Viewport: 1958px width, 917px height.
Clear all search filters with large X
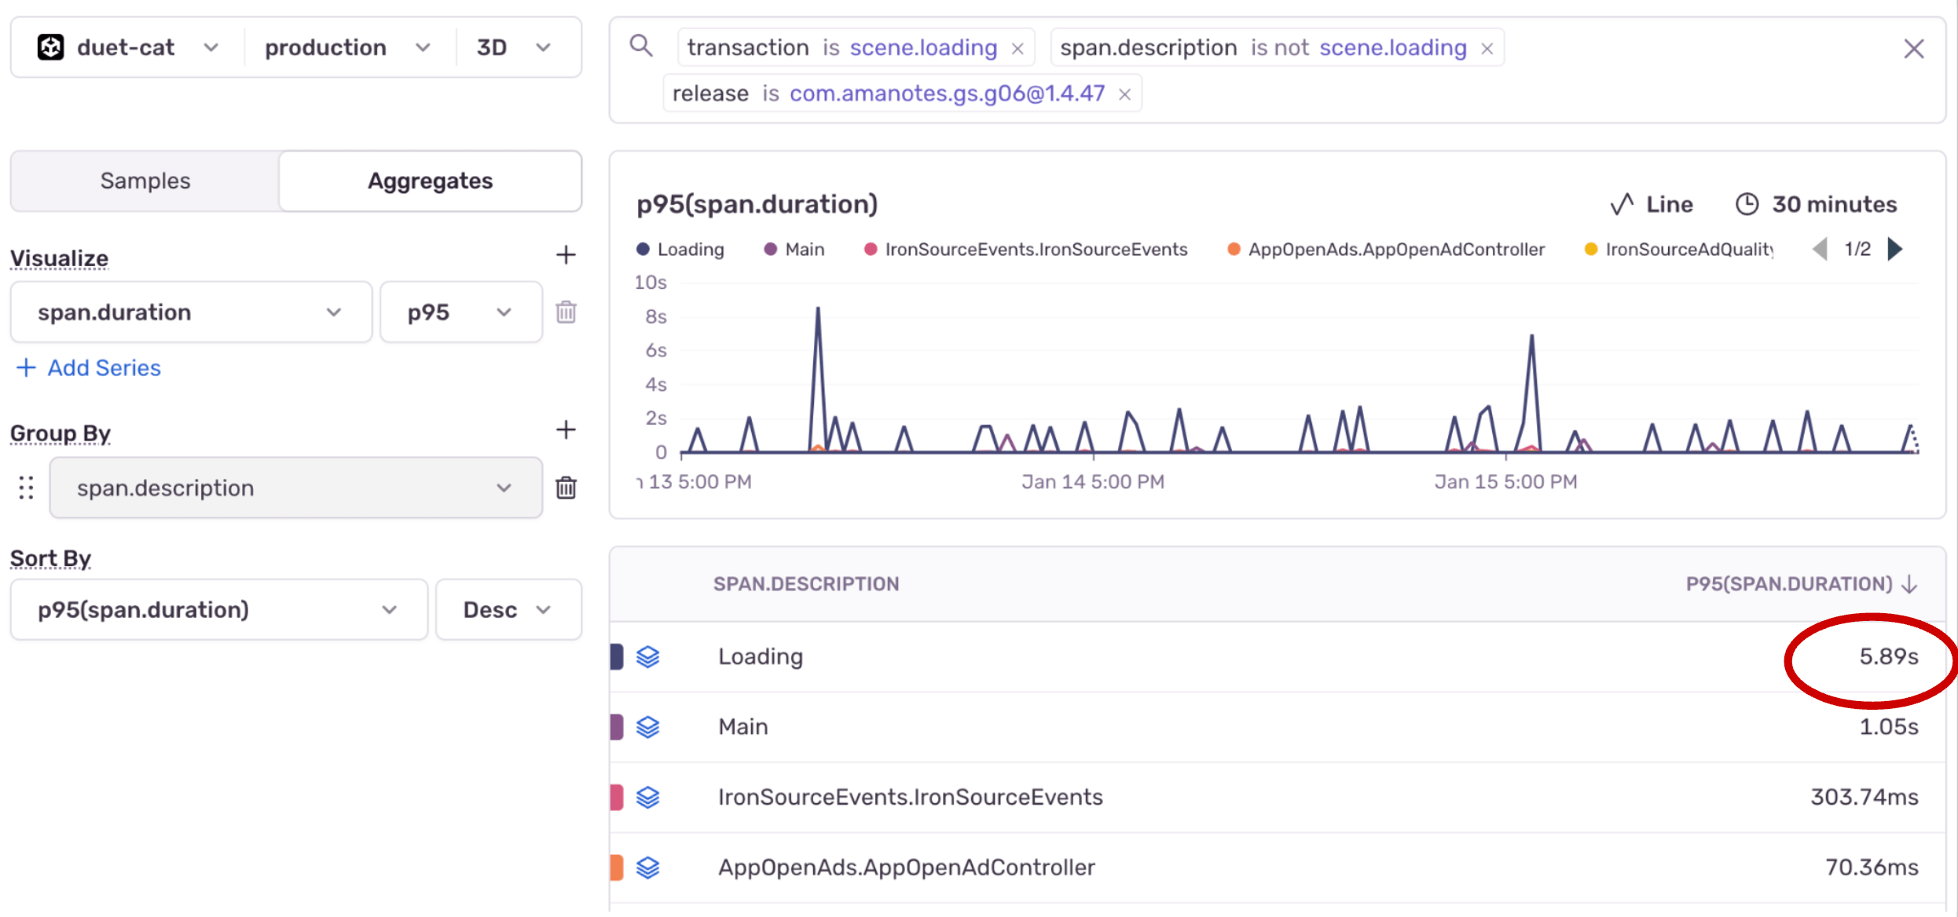click(x=1914, y=49)
